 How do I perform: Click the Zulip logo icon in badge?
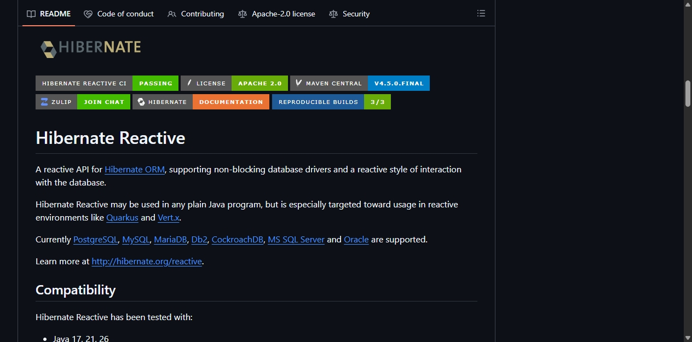[45, 102]
